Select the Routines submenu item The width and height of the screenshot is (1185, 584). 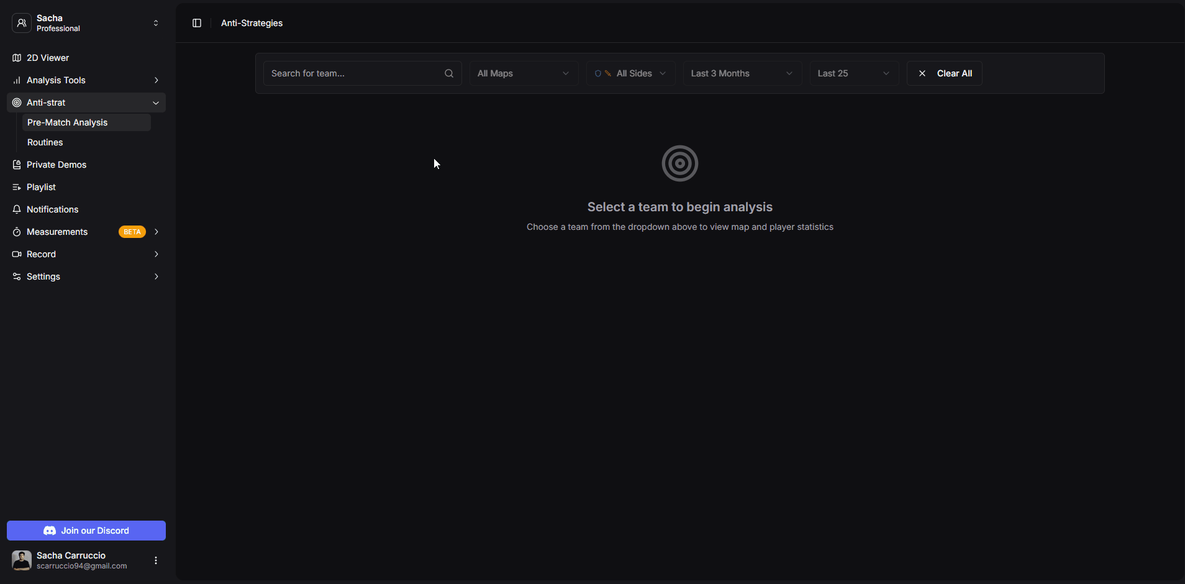pos(45,142)
